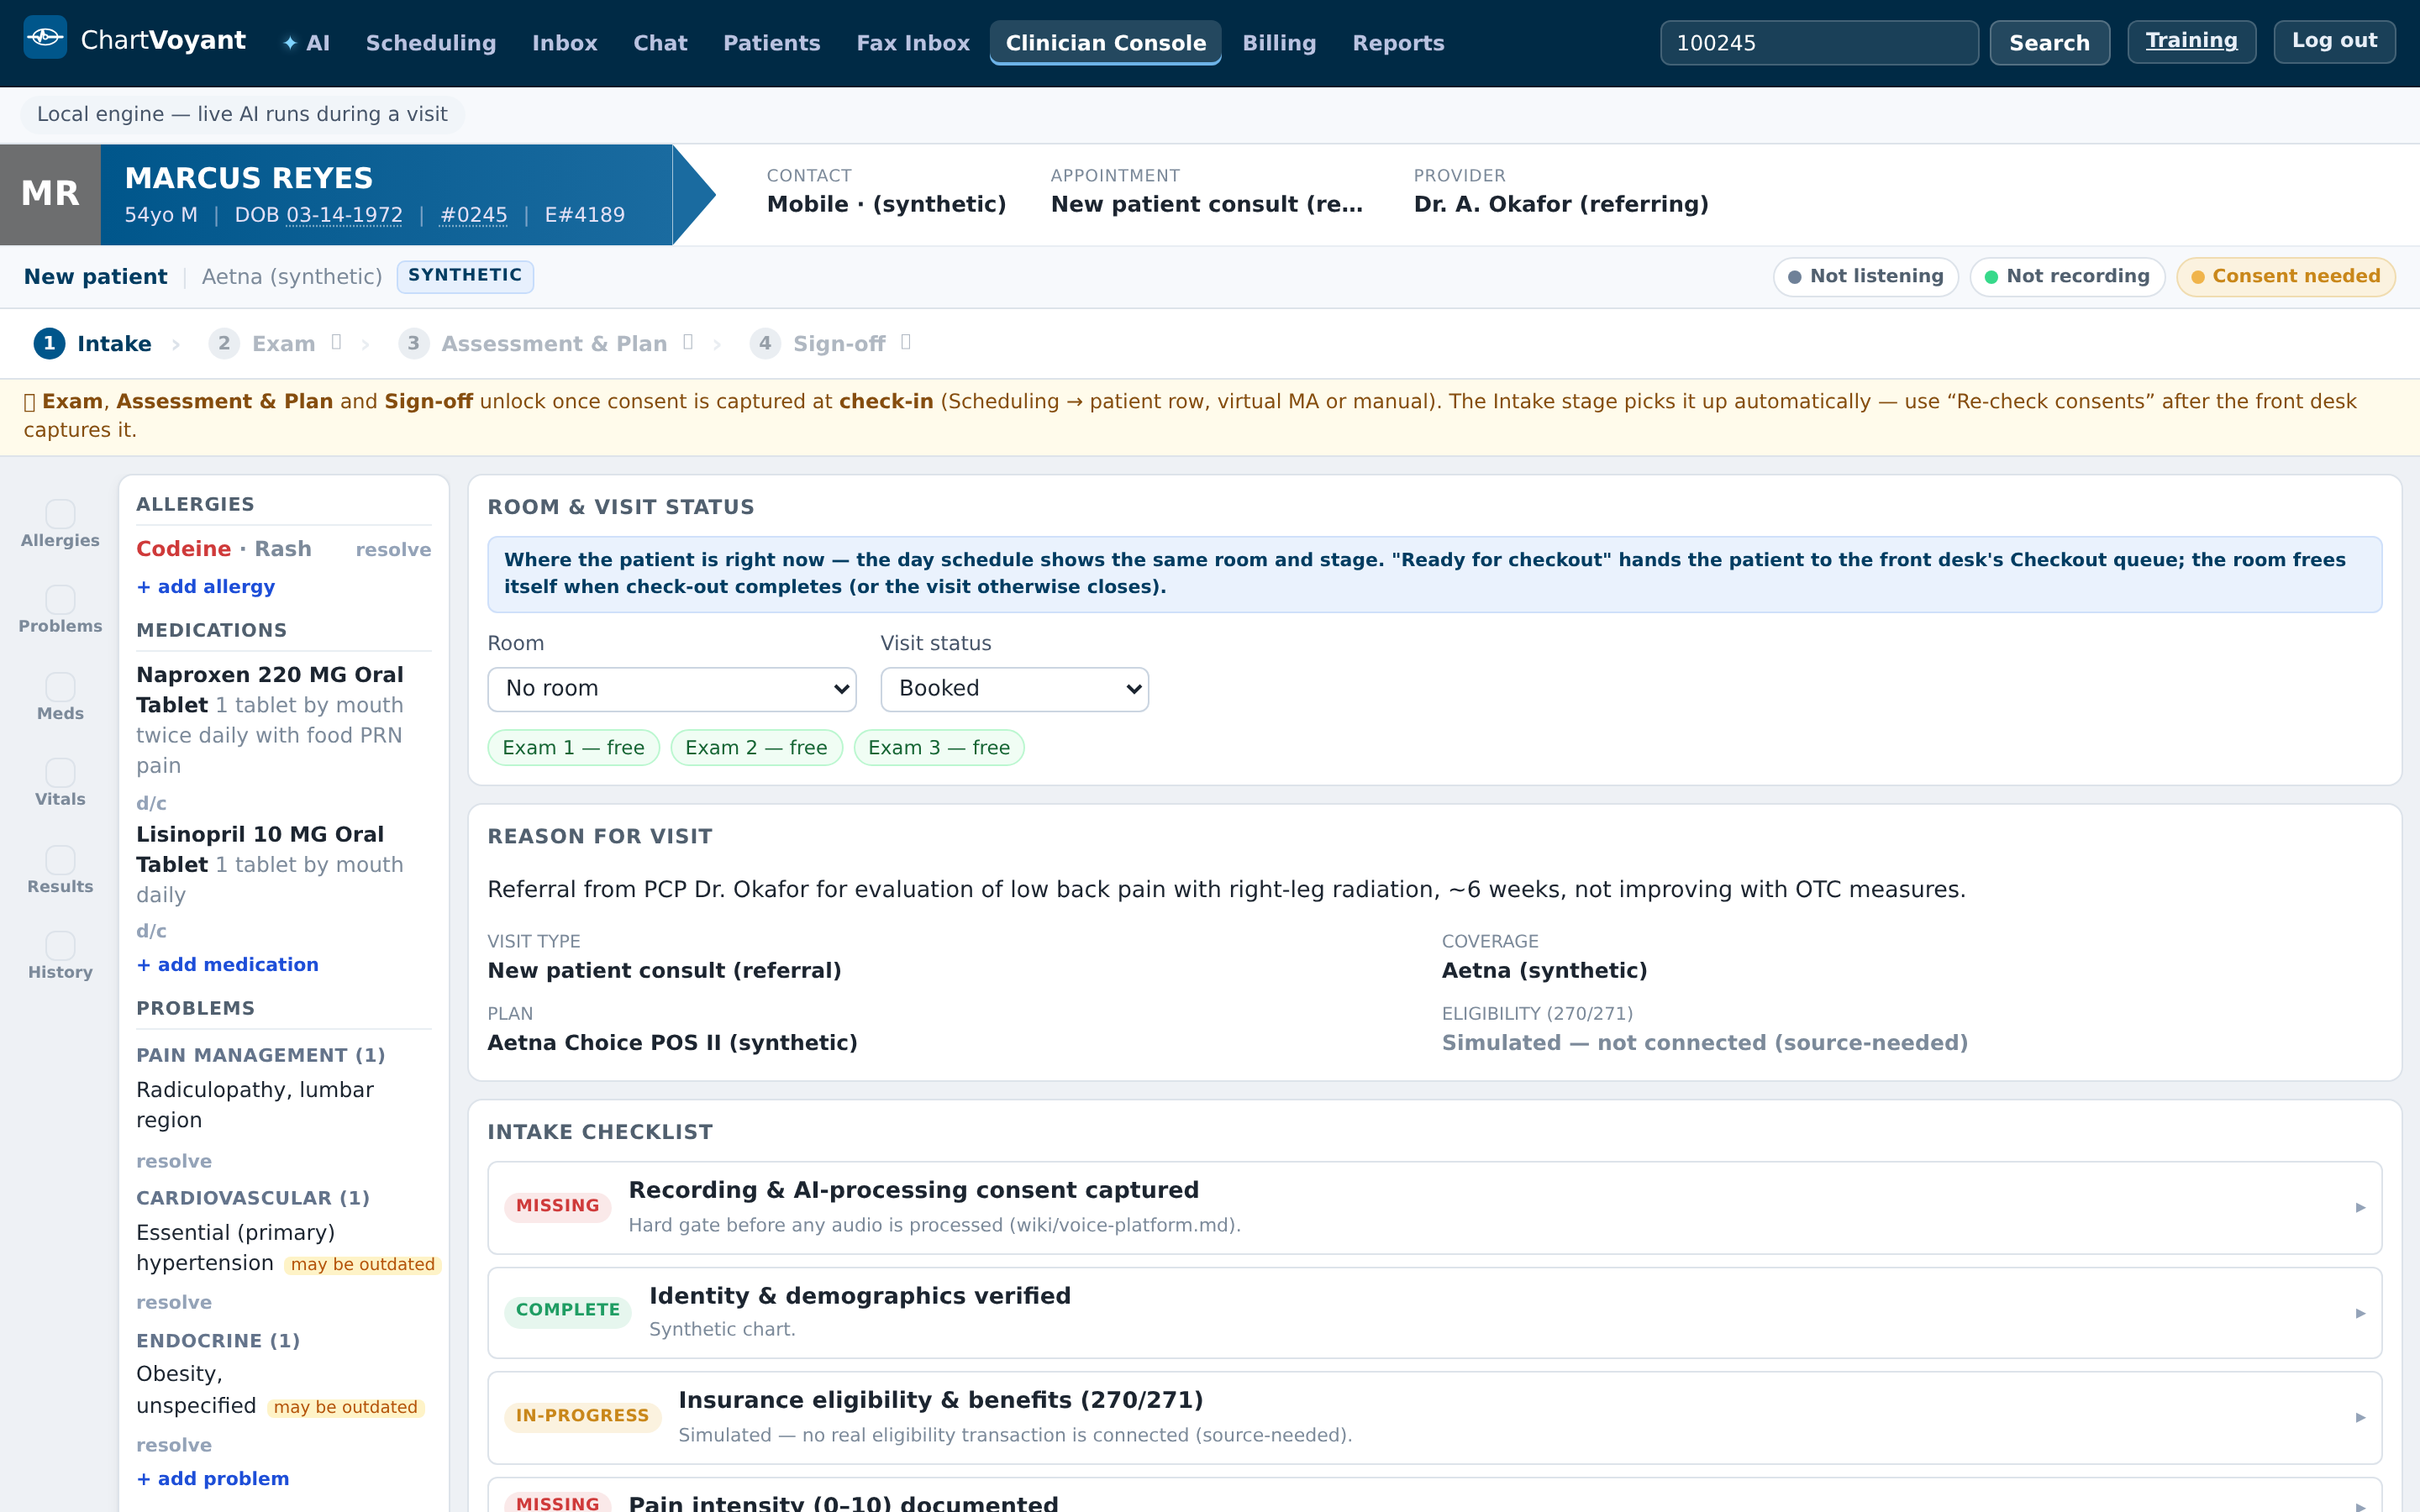This screenshot has height=1512, width=2420.
Task: Click the lock icon beside Sign-off
Action: pyautogui.click(x=906, y=343)
